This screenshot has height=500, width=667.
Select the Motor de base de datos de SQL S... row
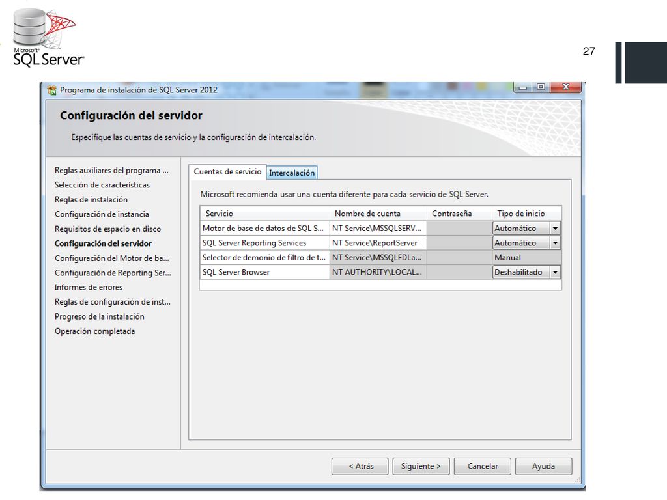(x=380, y=229)
